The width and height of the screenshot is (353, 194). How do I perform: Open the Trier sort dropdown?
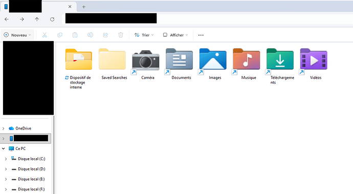tap(144, 35)
